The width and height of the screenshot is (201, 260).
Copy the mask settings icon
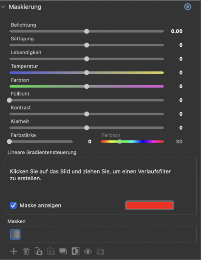coord(38,251)
